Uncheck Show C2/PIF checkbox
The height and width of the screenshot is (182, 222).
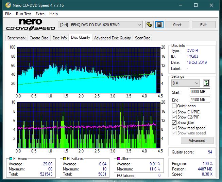click(x=174, y=117)
